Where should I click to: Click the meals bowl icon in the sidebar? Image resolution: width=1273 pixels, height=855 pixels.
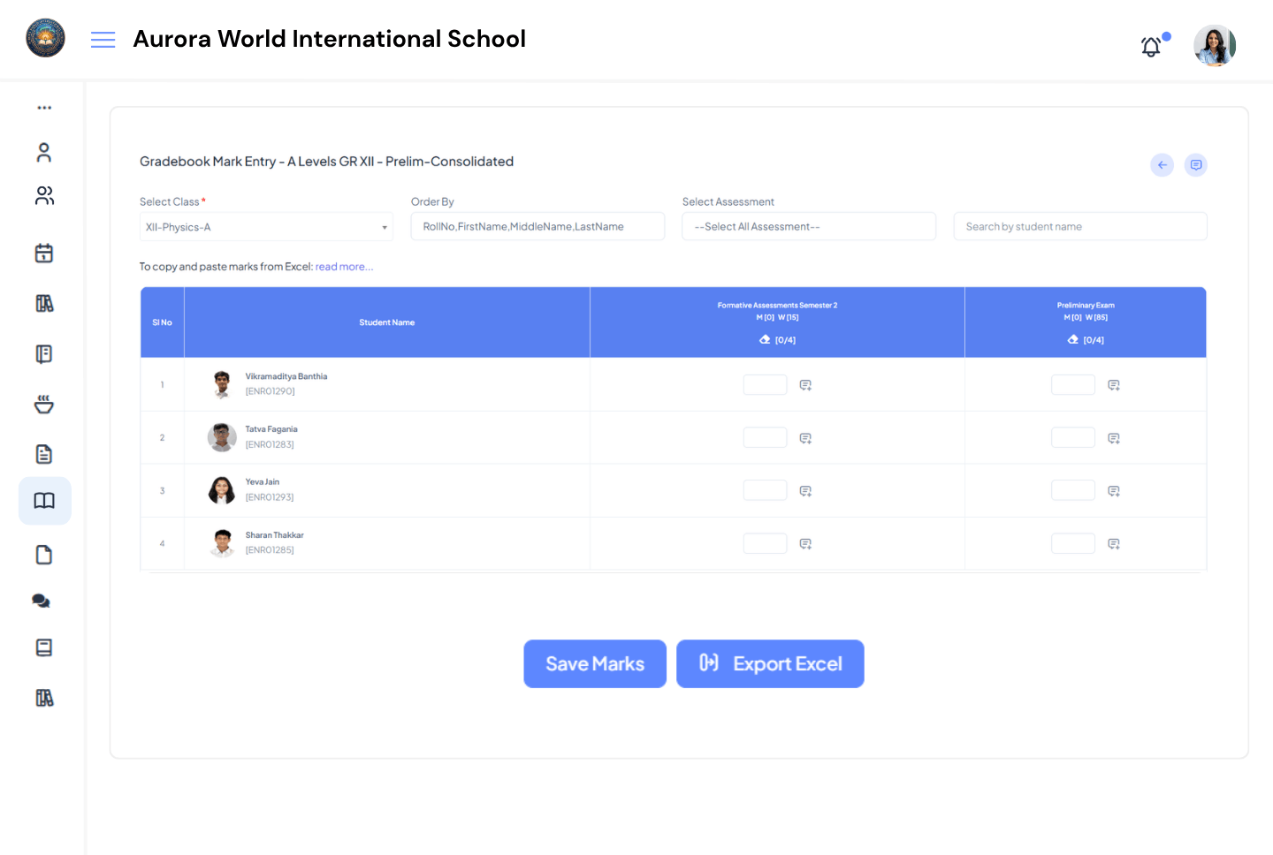(44, 404)
